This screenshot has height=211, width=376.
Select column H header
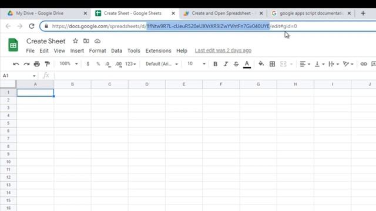(x=296, y=84)
